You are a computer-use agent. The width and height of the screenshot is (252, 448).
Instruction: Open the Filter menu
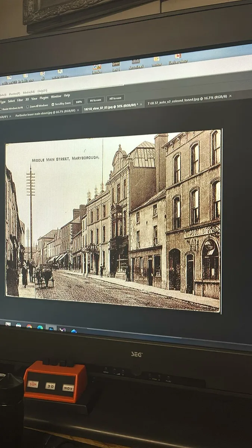click(x=20, y=100)
